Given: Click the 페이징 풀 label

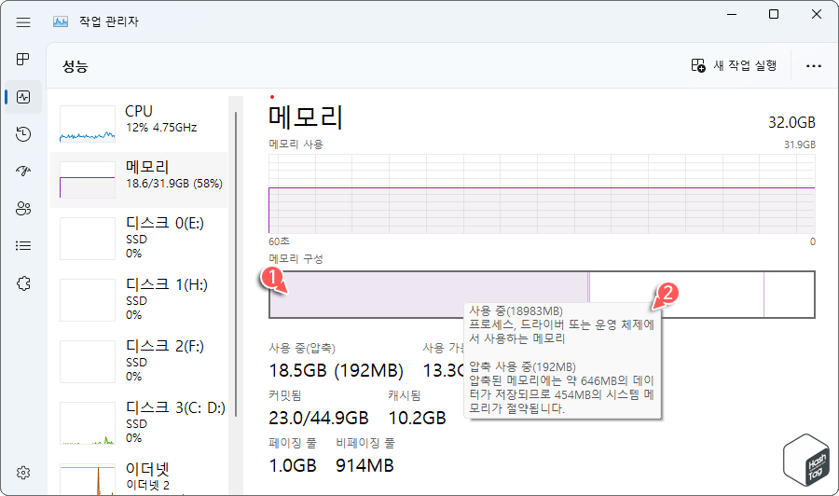Looking at the screenshot, I should click(292, 443).
